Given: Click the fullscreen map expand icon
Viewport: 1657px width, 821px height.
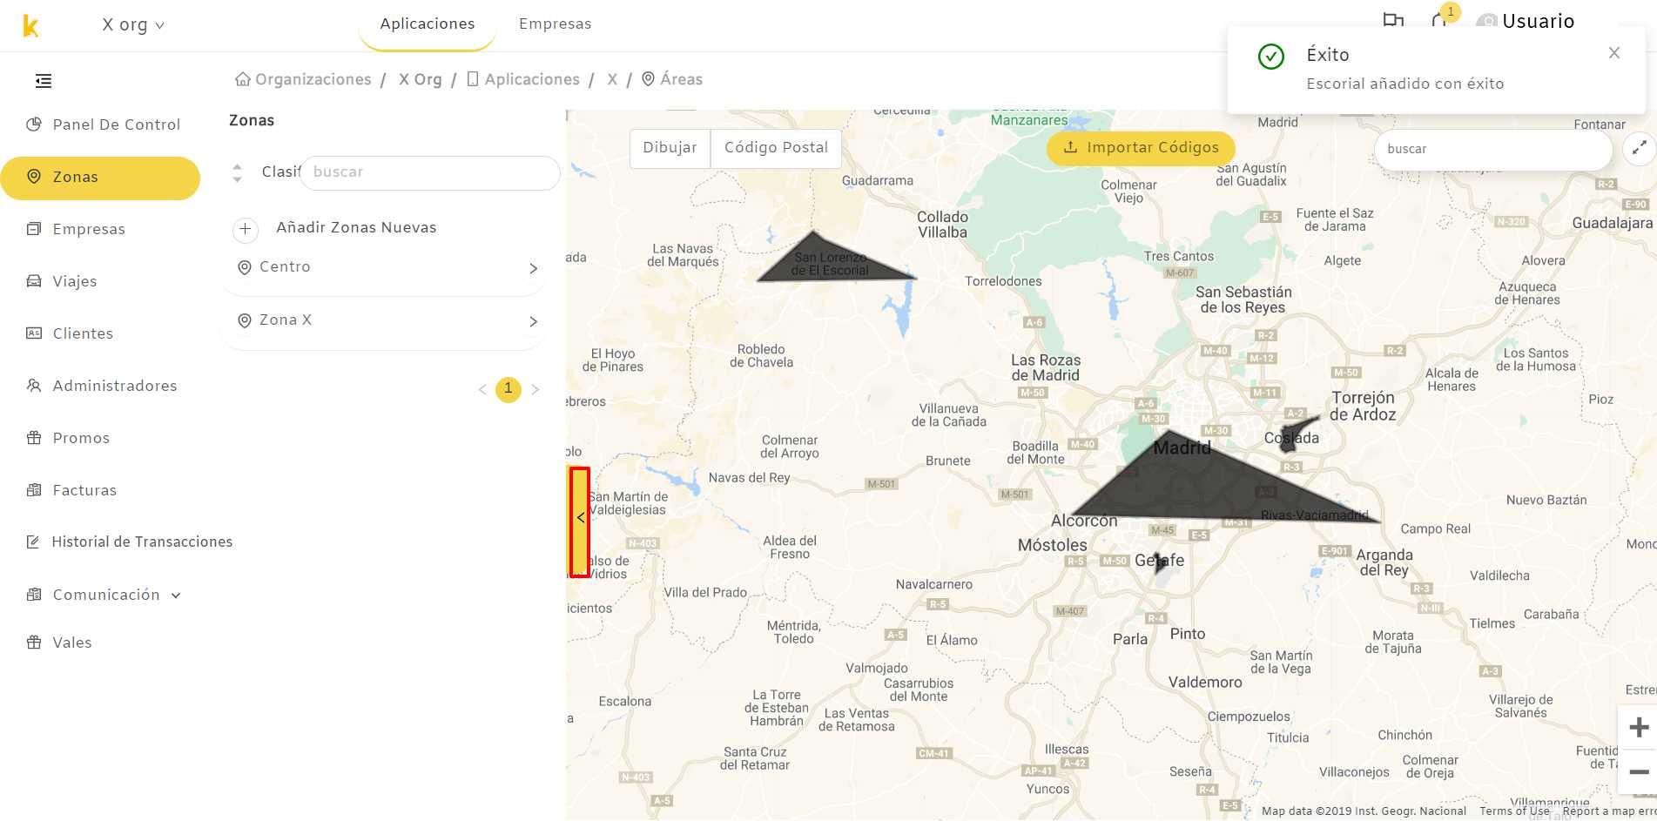Looking at the screenshot, I should [1639, 148].
